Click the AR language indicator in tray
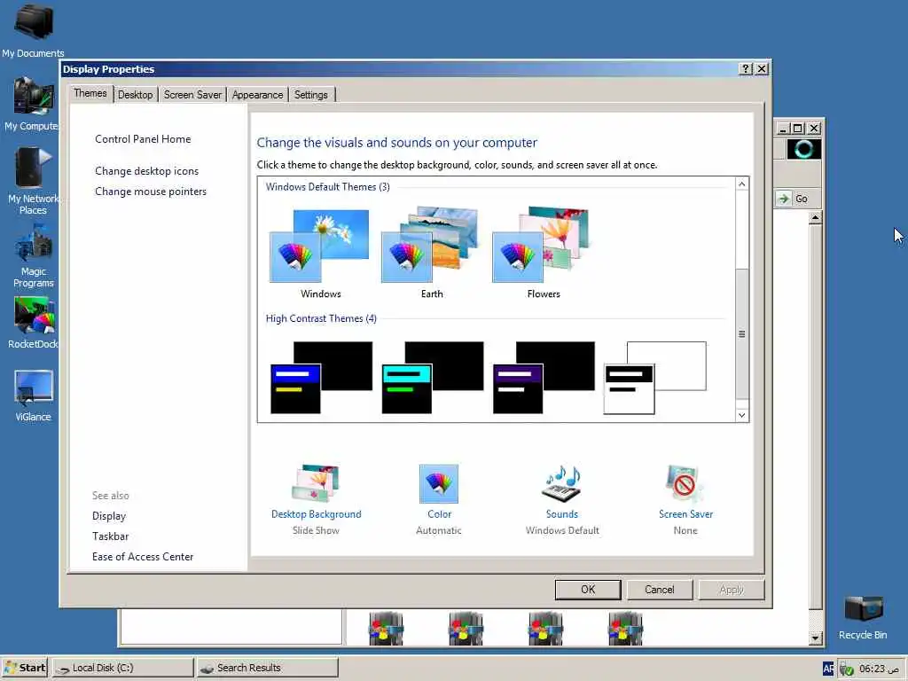 coord(828,669)
